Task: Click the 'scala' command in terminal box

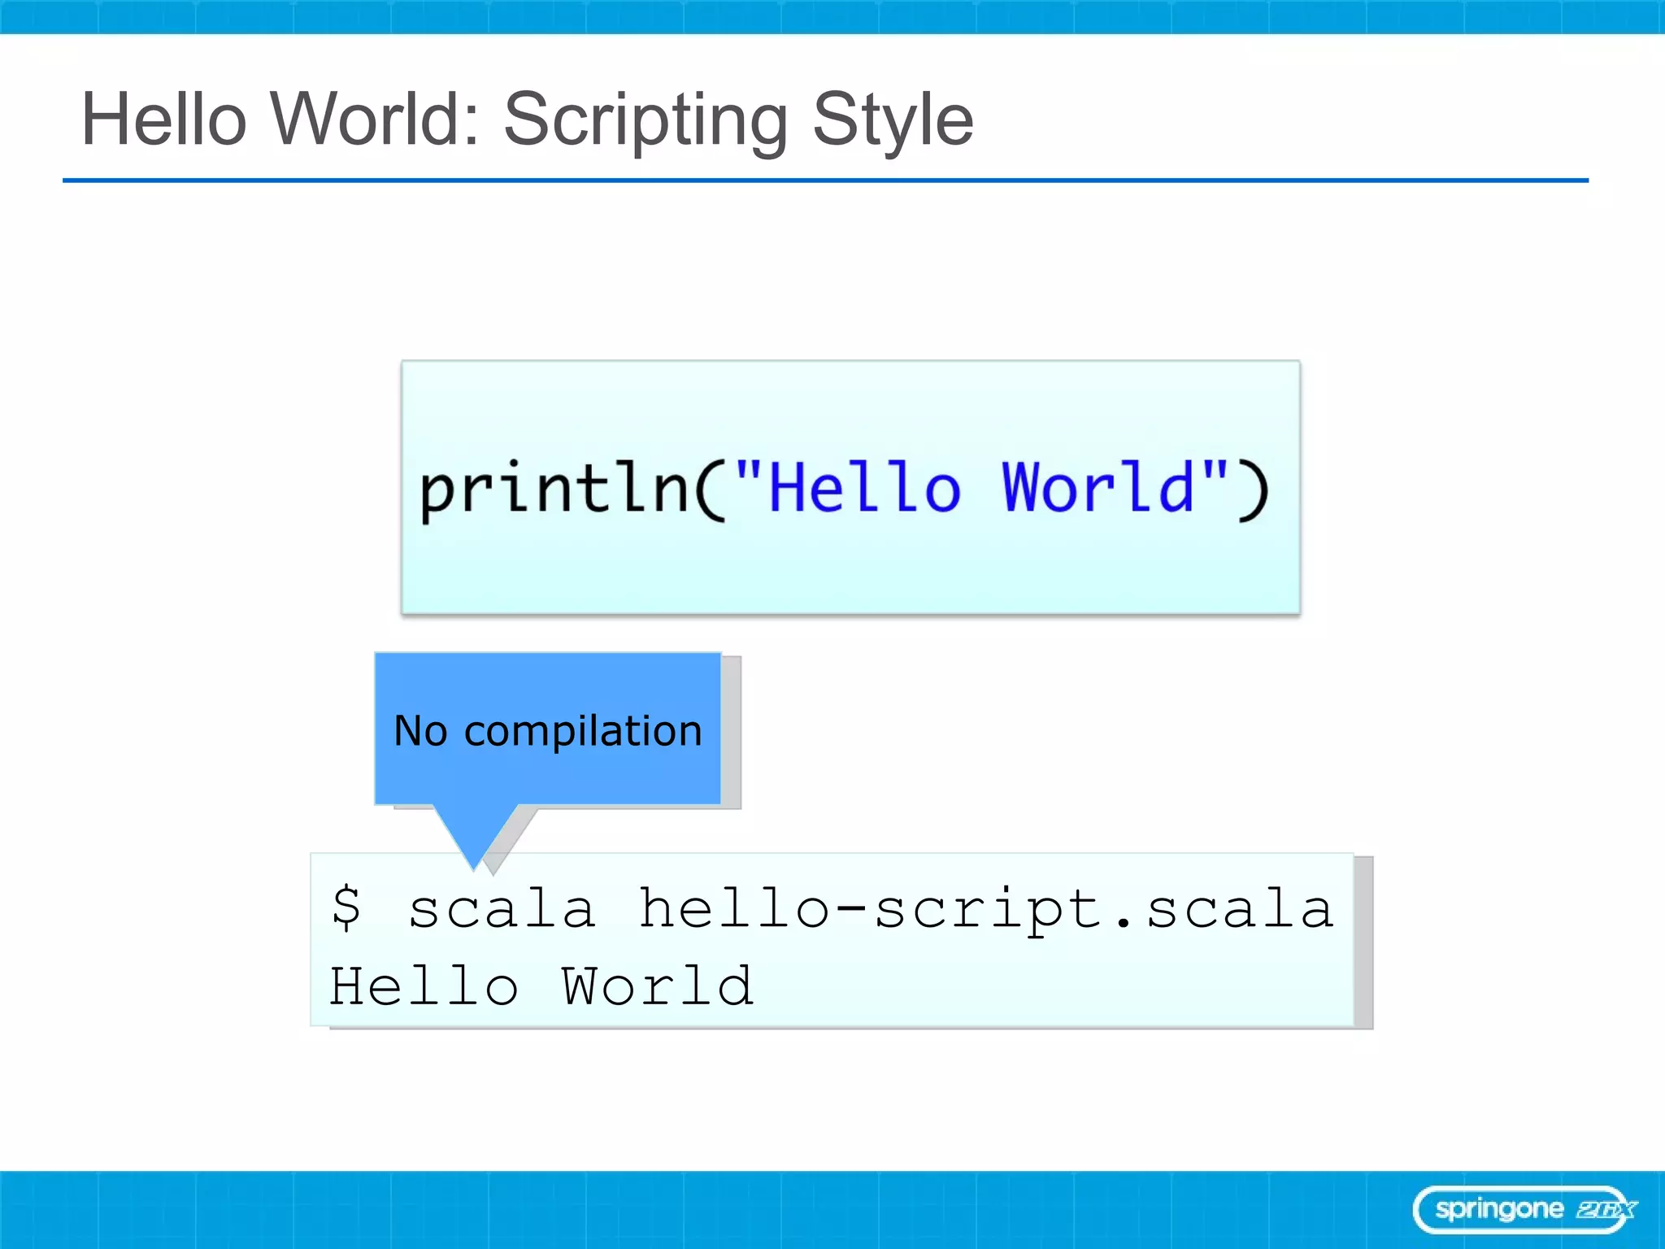Action: click(x=502, y=908)
